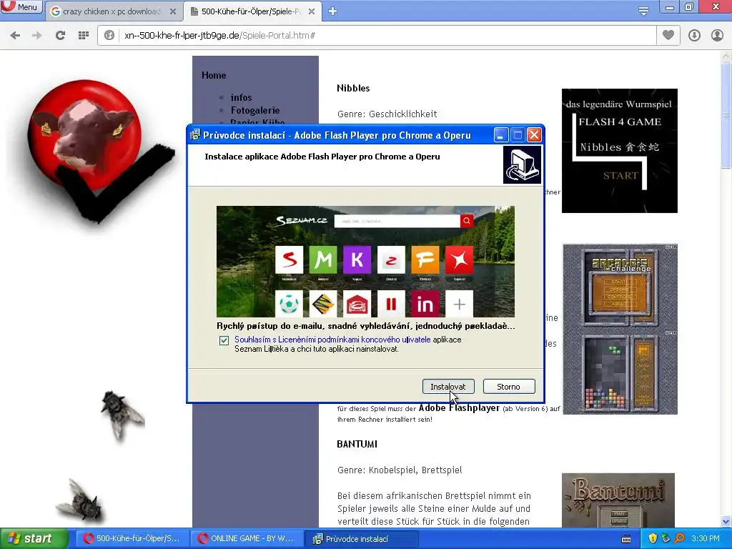This screenshot has width=732, height=549.
Task: Close the crazy chicken search tab
Action: click(x=173, y=11)
